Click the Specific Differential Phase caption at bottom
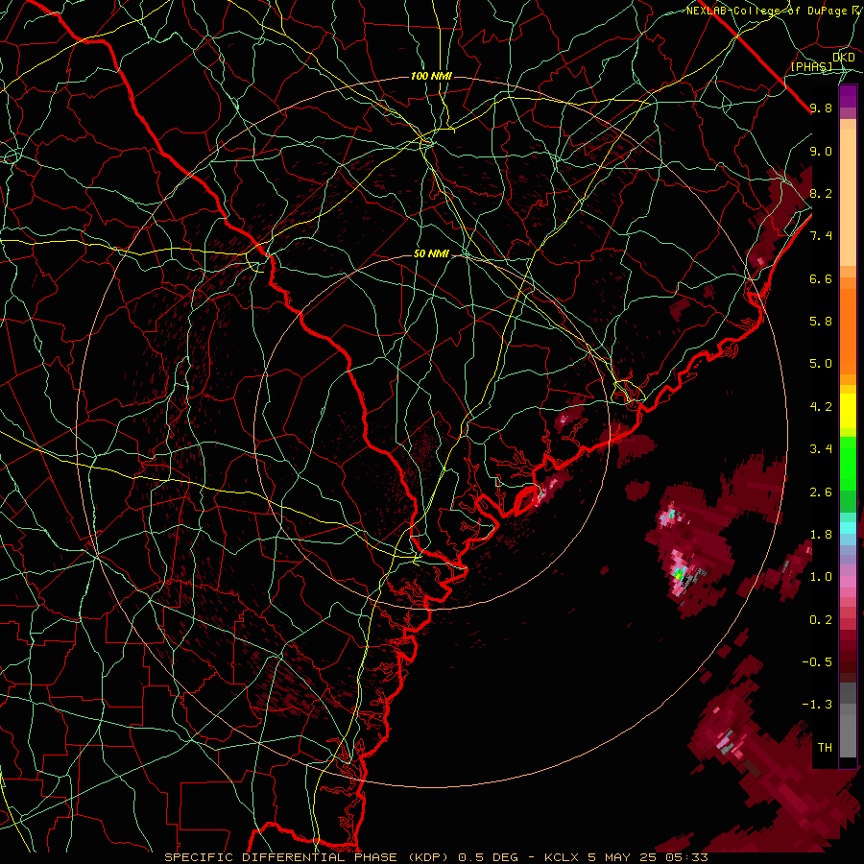The image size is (864, 864). coord(436,857)
